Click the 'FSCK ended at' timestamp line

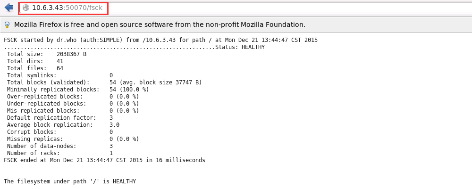(x=104, y=160)
